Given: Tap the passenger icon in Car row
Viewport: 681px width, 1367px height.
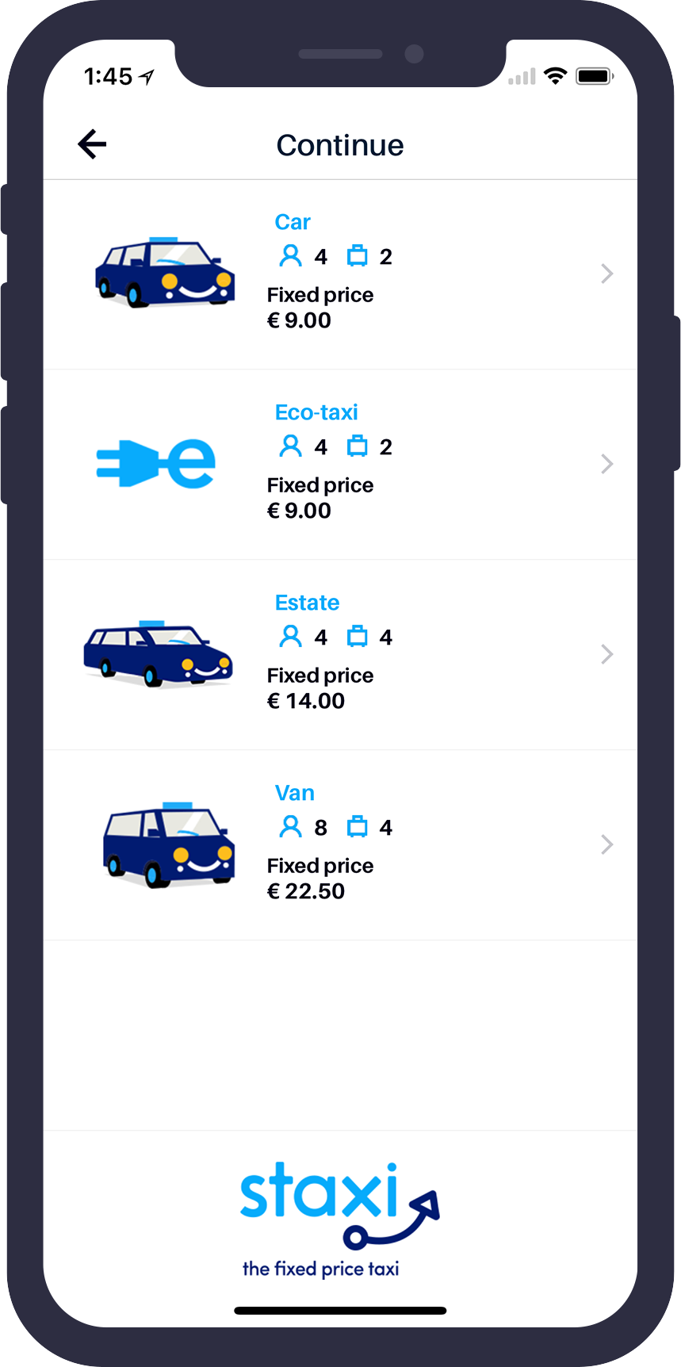Looking at the screenshot, I should pyautogui.click(x=291, y=256).
